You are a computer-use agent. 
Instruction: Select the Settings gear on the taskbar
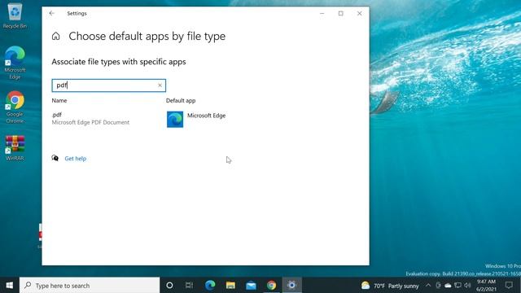(291, 286)
